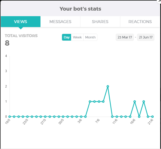Open the Reactions tab
The height and width of the screenshot is (149, 161).
click(x=140, y=22)
